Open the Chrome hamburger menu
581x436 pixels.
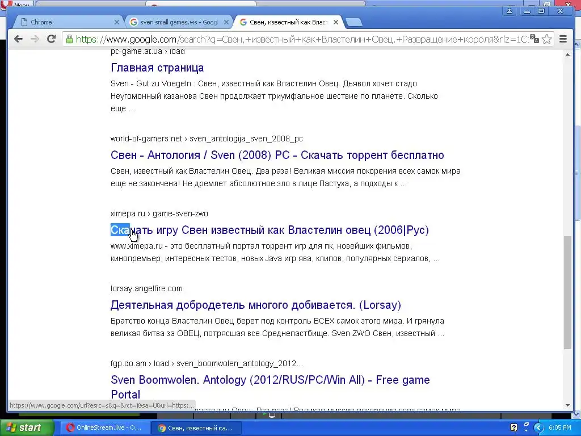point(563,39)
